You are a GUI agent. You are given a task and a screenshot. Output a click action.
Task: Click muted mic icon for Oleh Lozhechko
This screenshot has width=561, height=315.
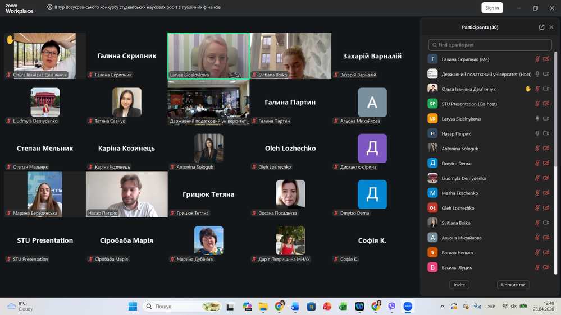pos(537,208)
